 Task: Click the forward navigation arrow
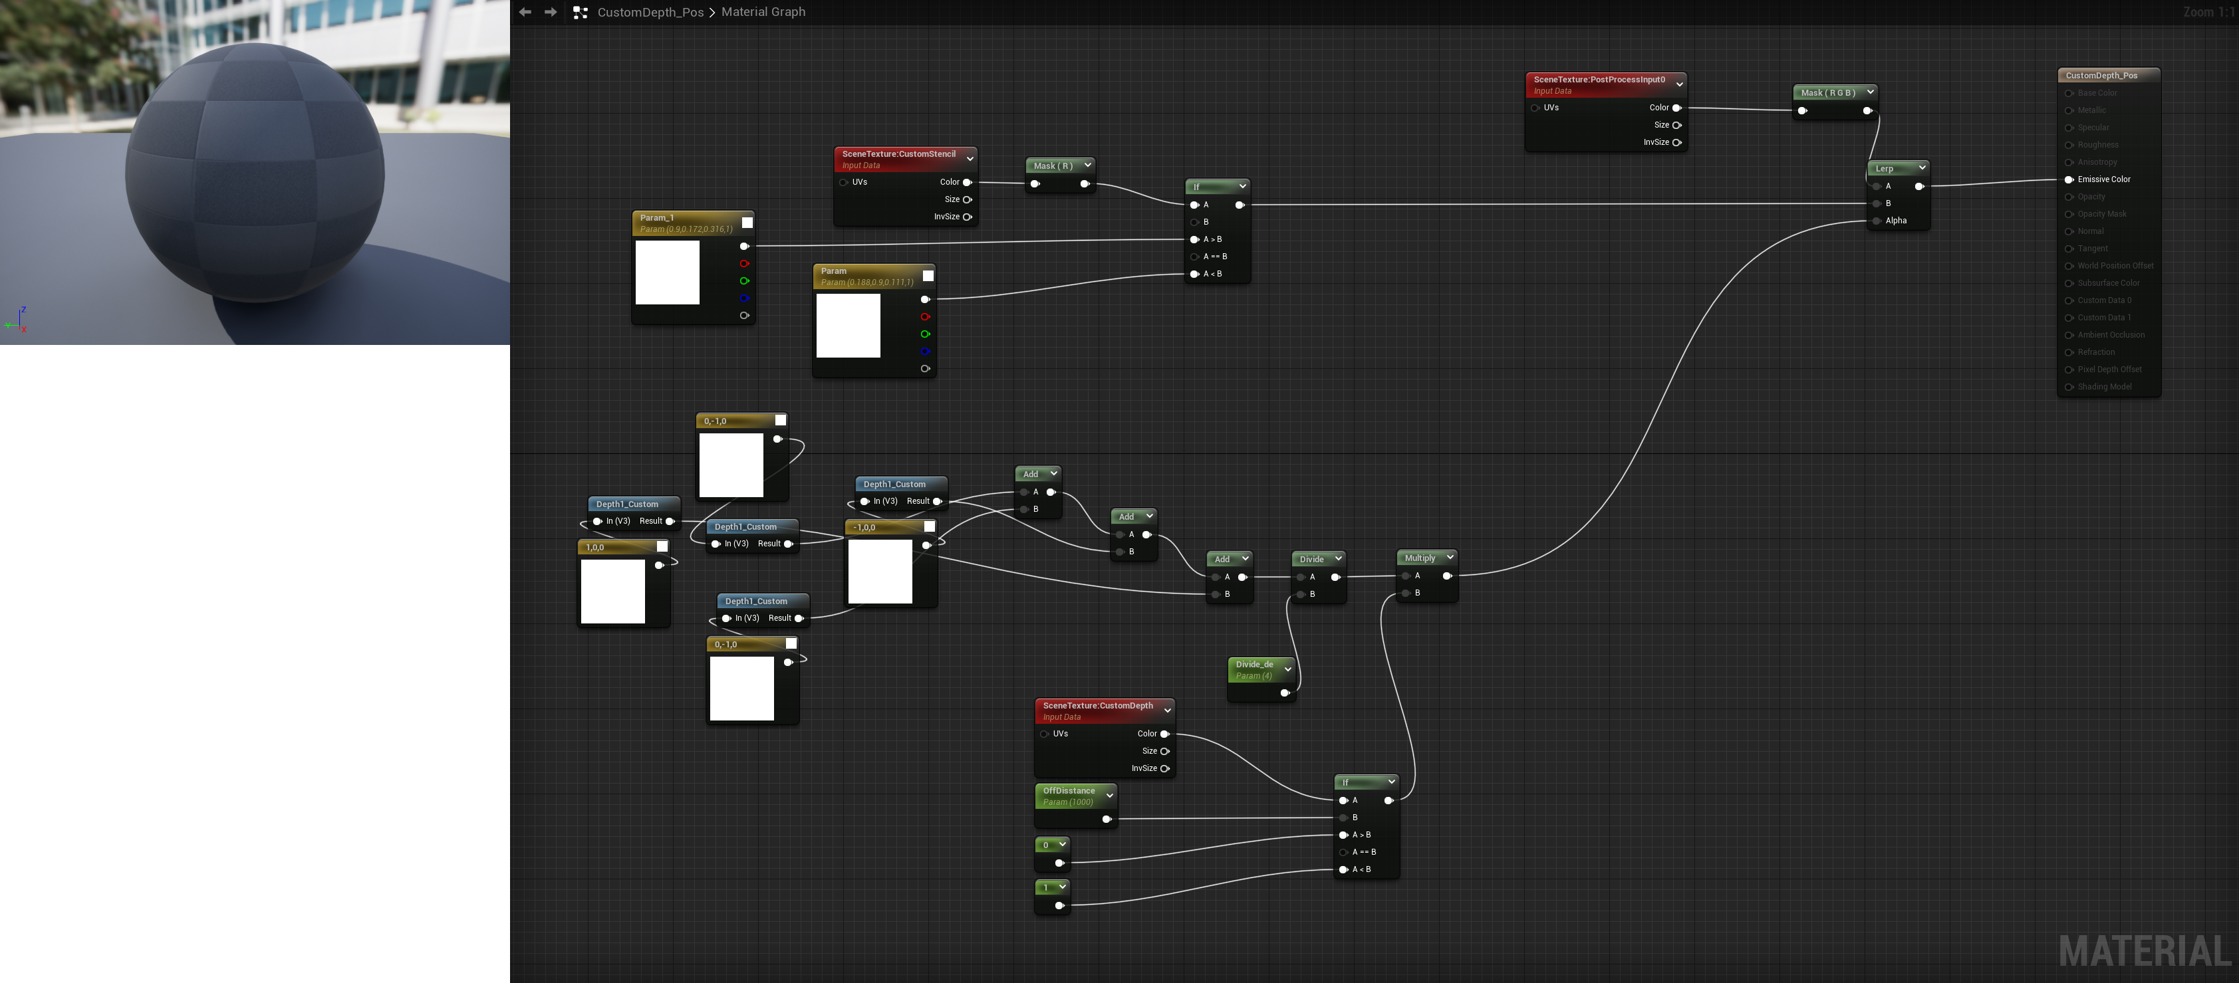click(550, 12)
